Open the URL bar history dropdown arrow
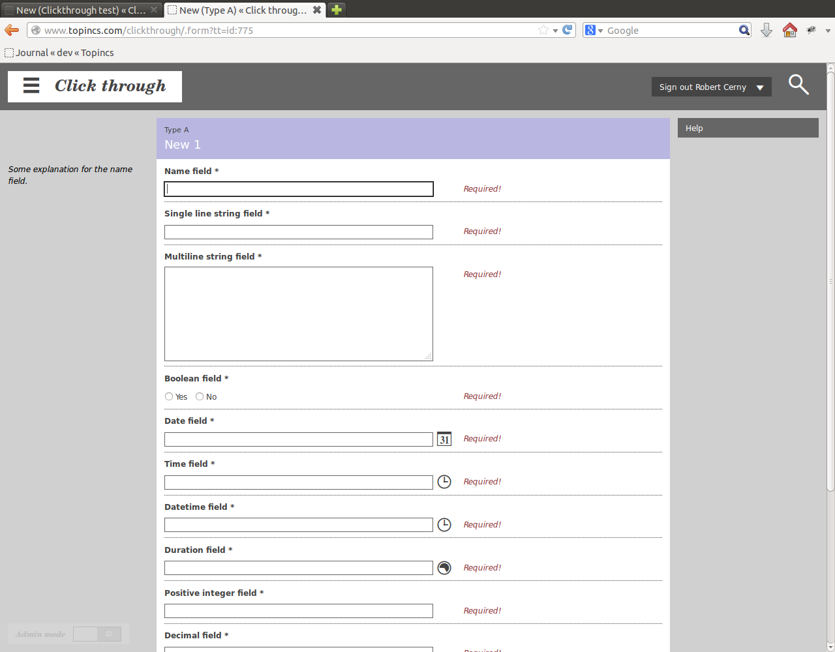 [x=555, y=31]
